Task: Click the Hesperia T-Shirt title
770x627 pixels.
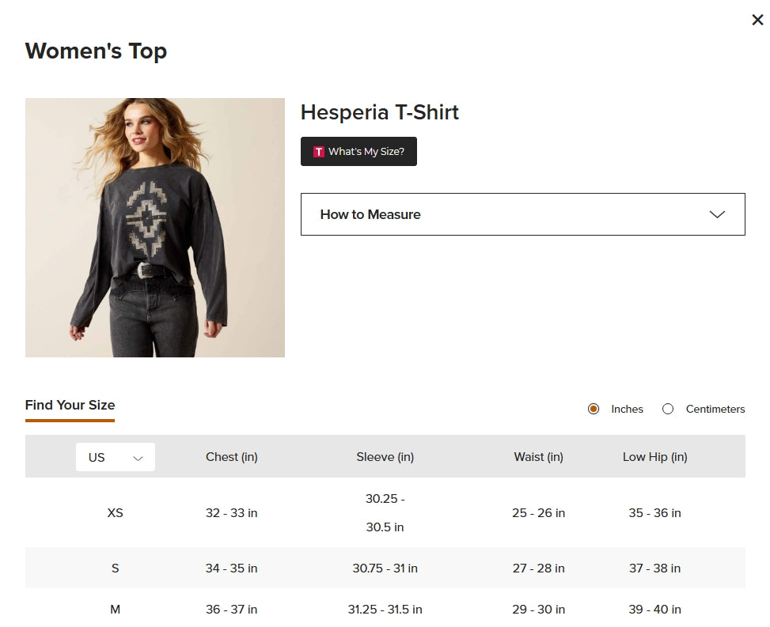Action: click(x=380, y=112)
